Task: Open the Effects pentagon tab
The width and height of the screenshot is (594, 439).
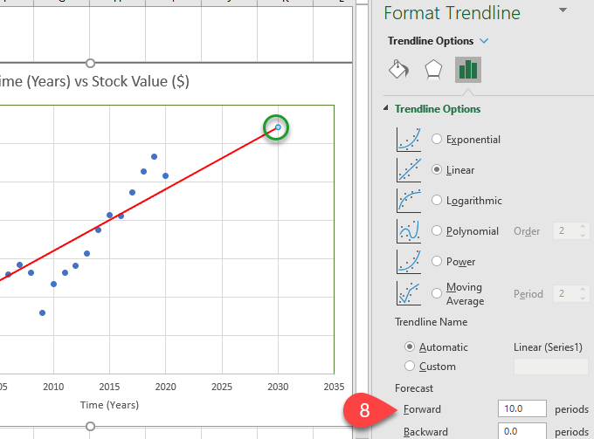Action: coord(433,71)
